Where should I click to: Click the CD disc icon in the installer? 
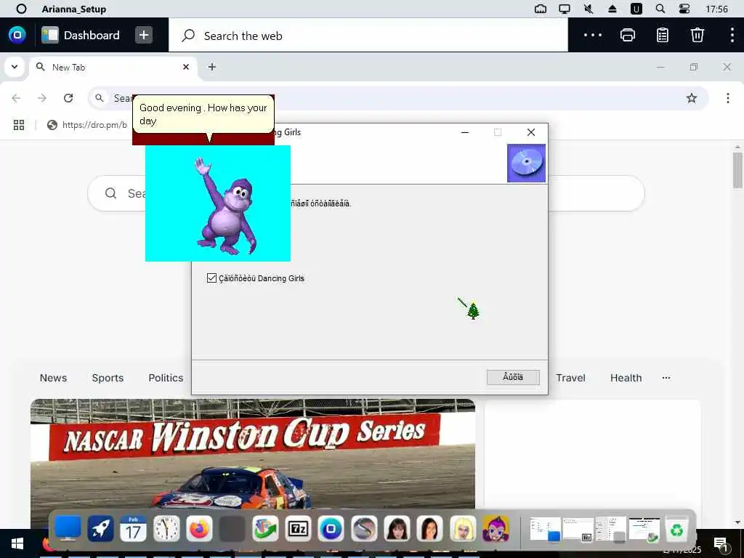pos(526,163)
